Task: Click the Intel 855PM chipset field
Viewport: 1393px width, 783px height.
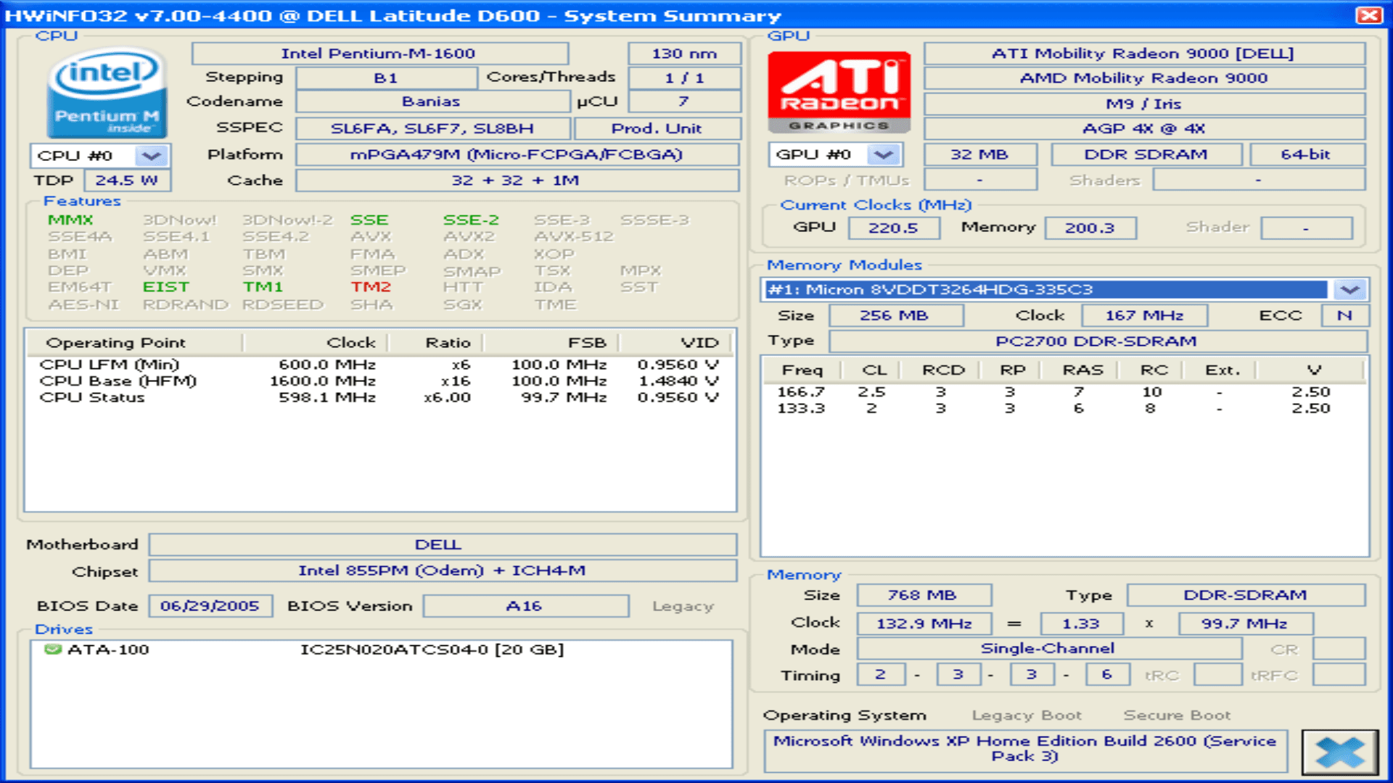Action: 443,571
